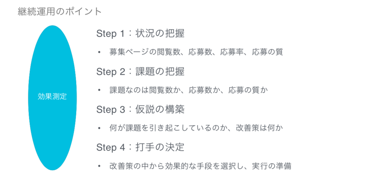Click the bullet dot under Step 3
370x185 pixels.
[x=99, y=128]
